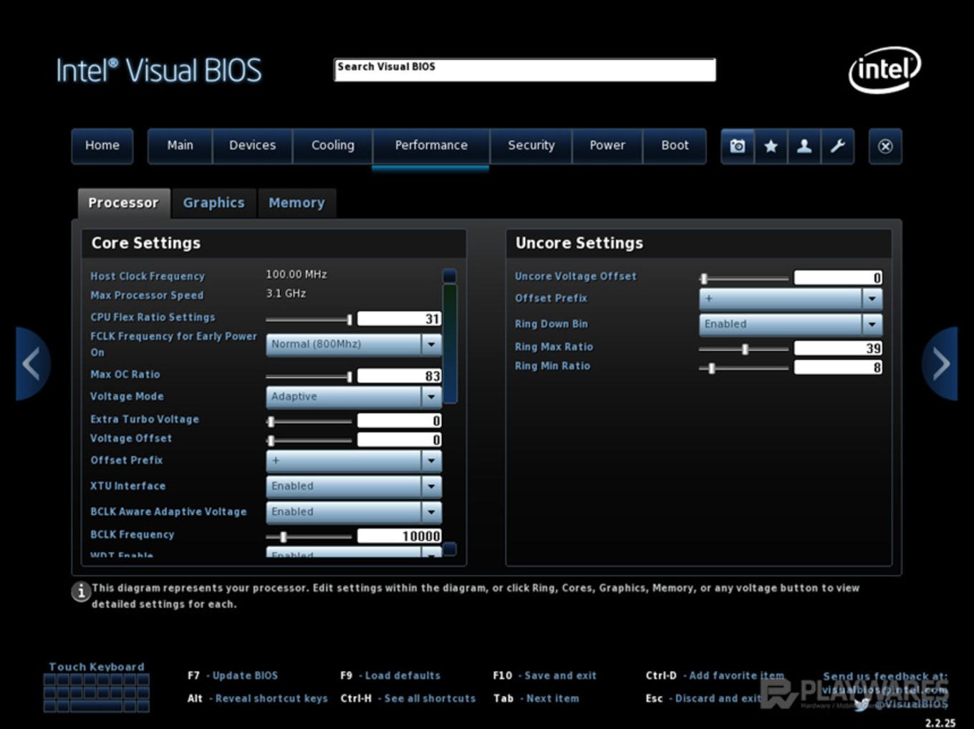The width and height of the screenshot is (974, 729).
Task: Click Max OC Ratio value field 83
Action: [400, 376]
